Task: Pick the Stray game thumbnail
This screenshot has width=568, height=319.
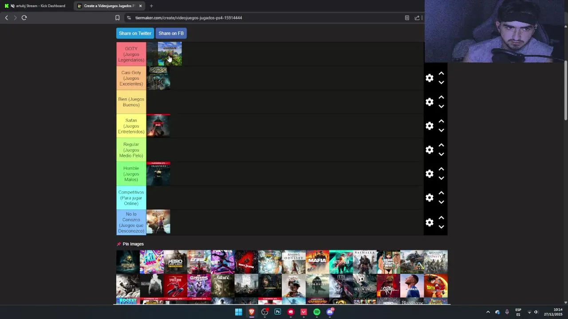Action: [388, 286]
